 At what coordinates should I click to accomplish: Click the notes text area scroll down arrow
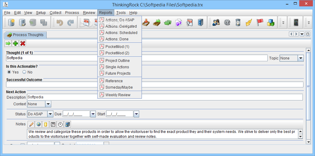[x=300, y=137]
